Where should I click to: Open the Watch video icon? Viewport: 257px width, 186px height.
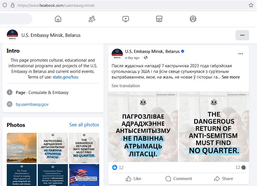[x=126, y=19]
